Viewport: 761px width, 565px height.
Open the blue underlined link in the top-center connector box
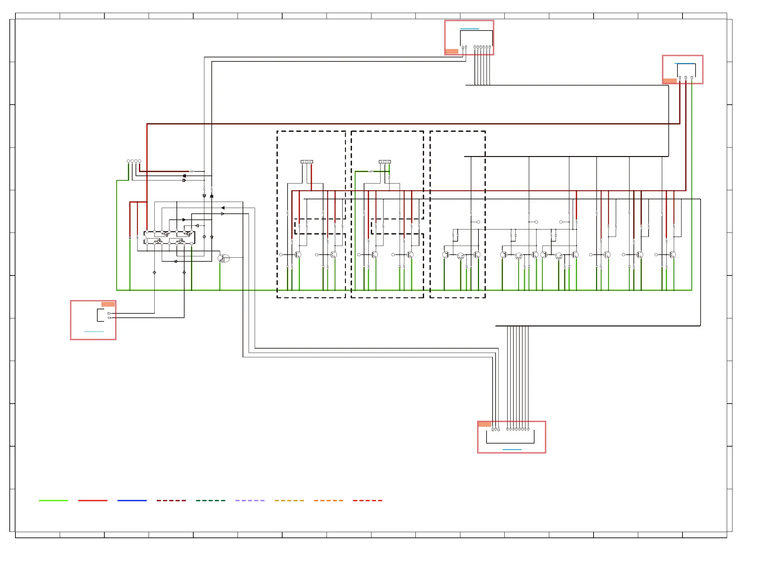tap(470, 29)
